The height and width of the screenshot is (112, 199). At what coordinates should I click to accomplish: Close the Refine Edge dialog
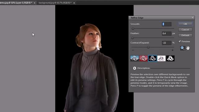click(192, 18)
